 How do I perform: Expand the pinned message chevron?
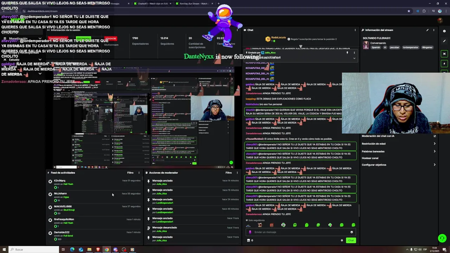[354, 58]
